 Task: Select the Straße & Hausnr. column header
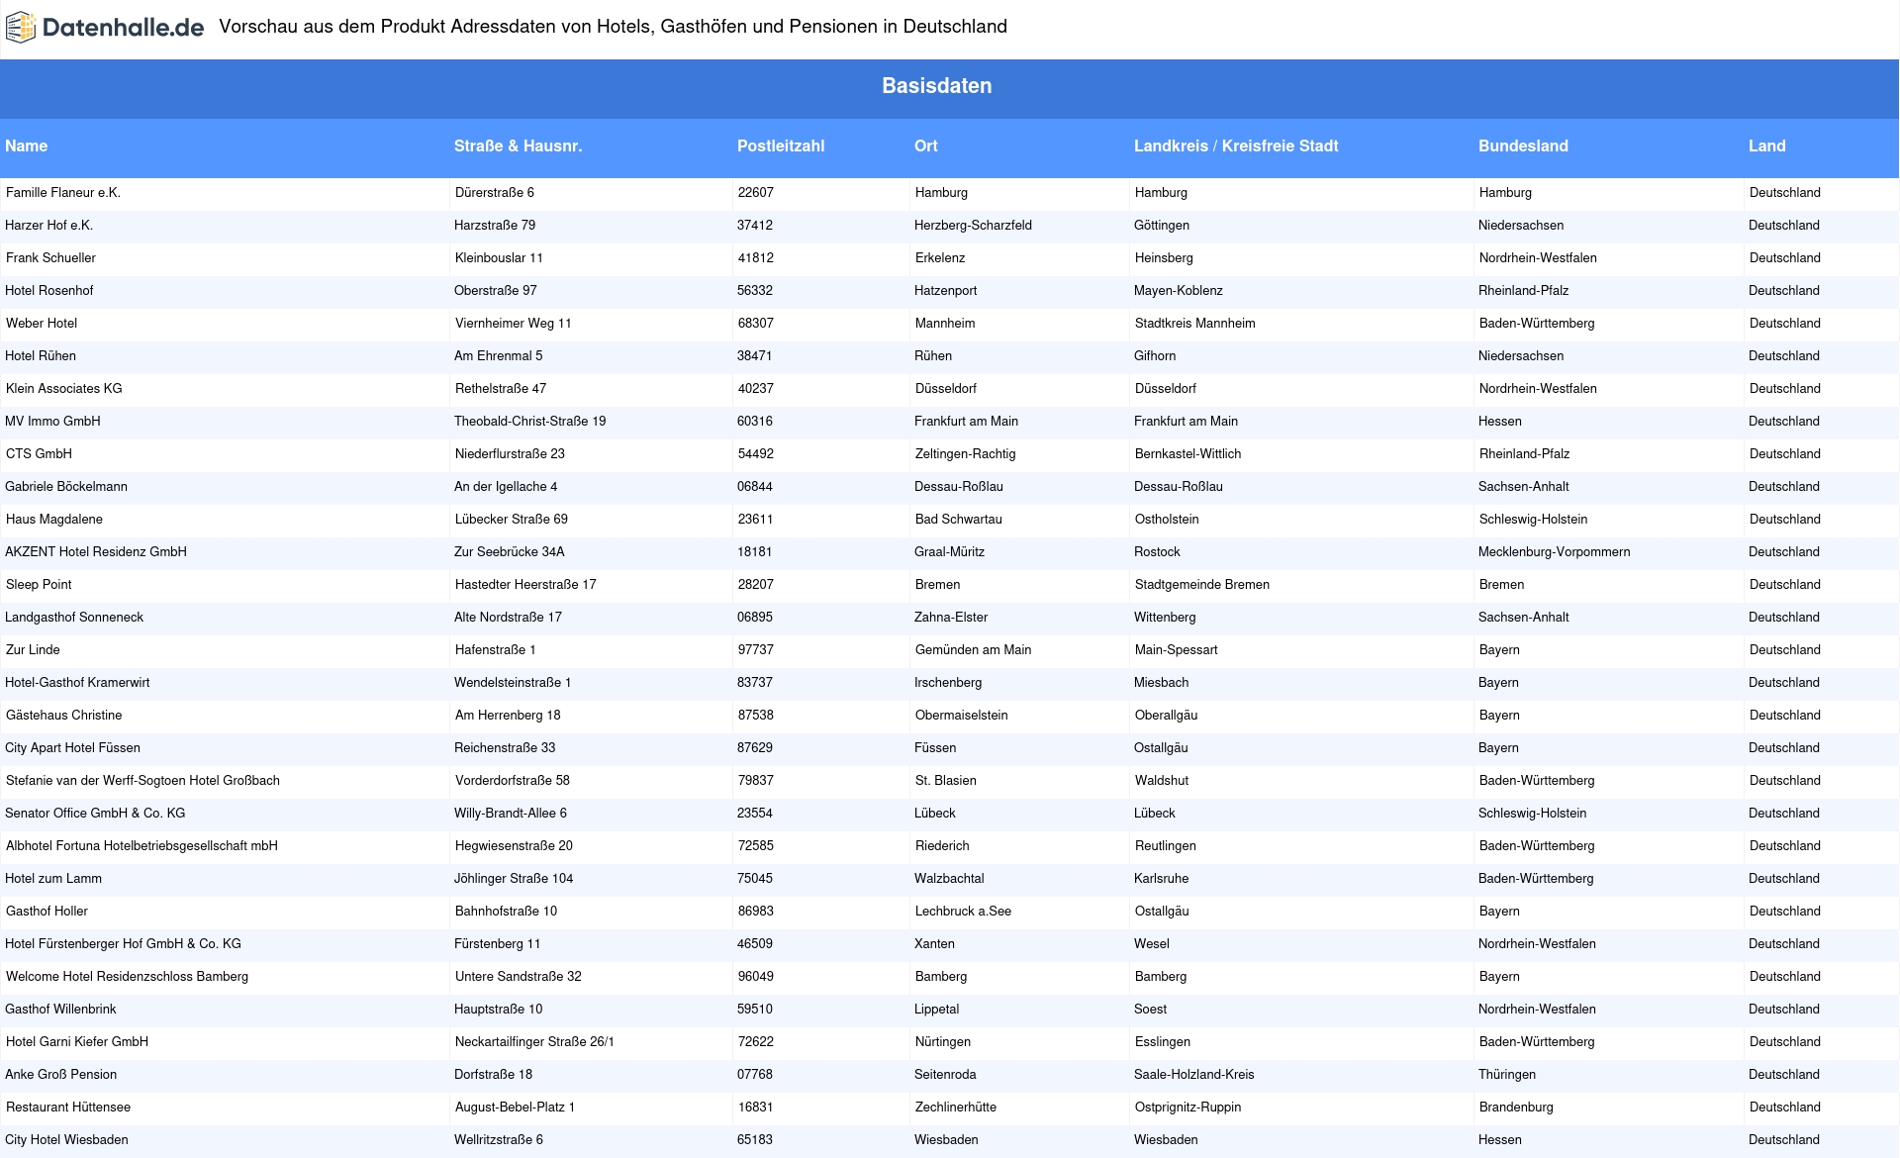pyautogui.click(x=518, y=146)
